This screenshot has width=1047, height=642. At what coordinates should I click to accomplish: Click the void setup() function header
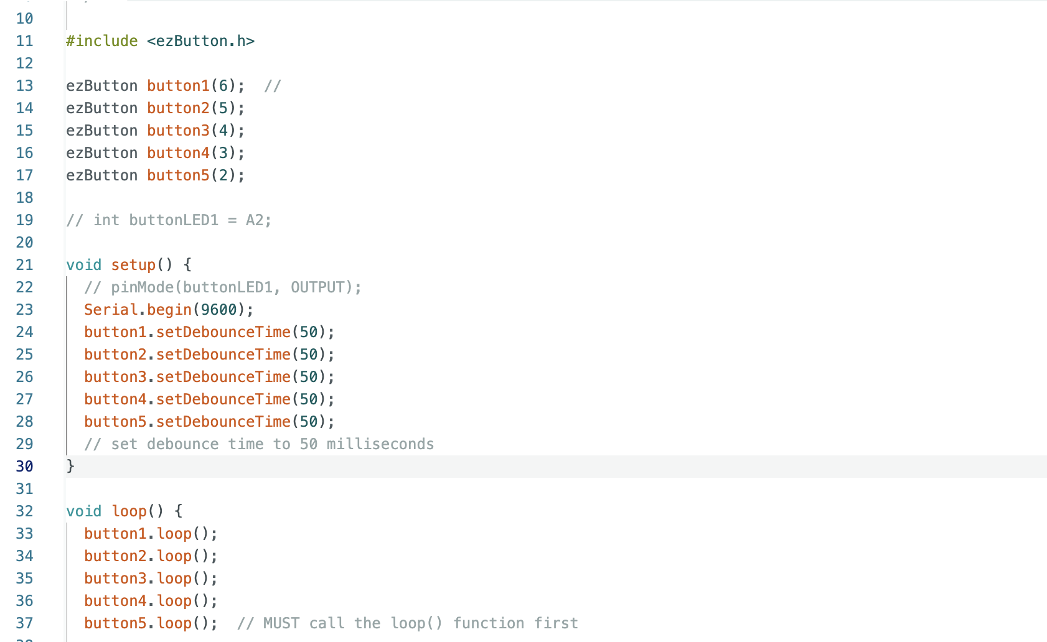click(x=129, y=265)
